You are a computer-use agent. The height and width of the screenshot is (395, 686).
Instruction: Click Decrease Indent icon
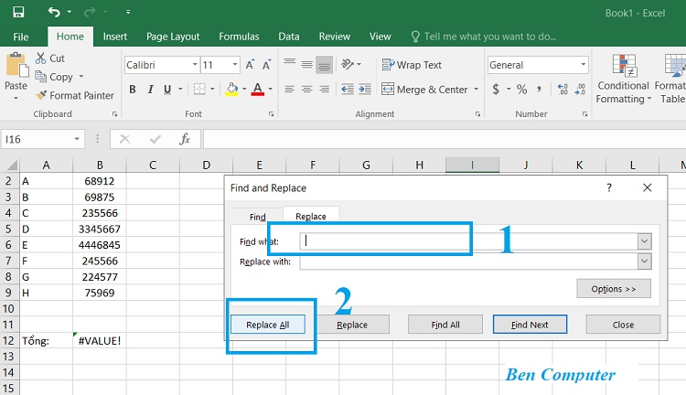pyautogui.click(x=348, y=90)
